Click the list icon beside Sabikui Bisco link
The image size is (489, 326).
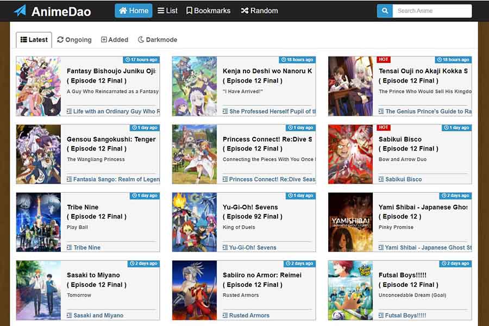tap(381, 179)
